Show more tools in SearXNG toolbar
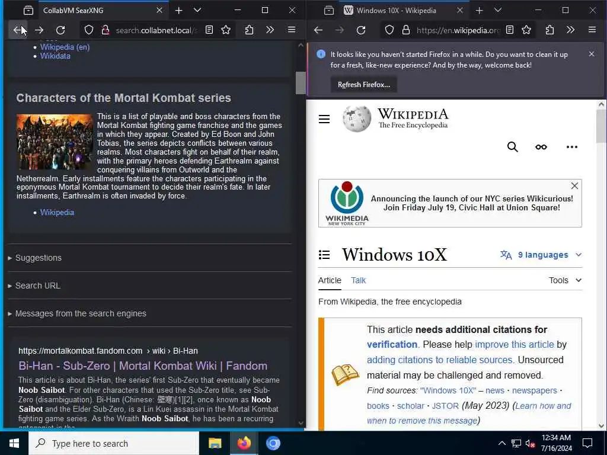The height and width of the screenshot is (455, 607). coord(270,30)
